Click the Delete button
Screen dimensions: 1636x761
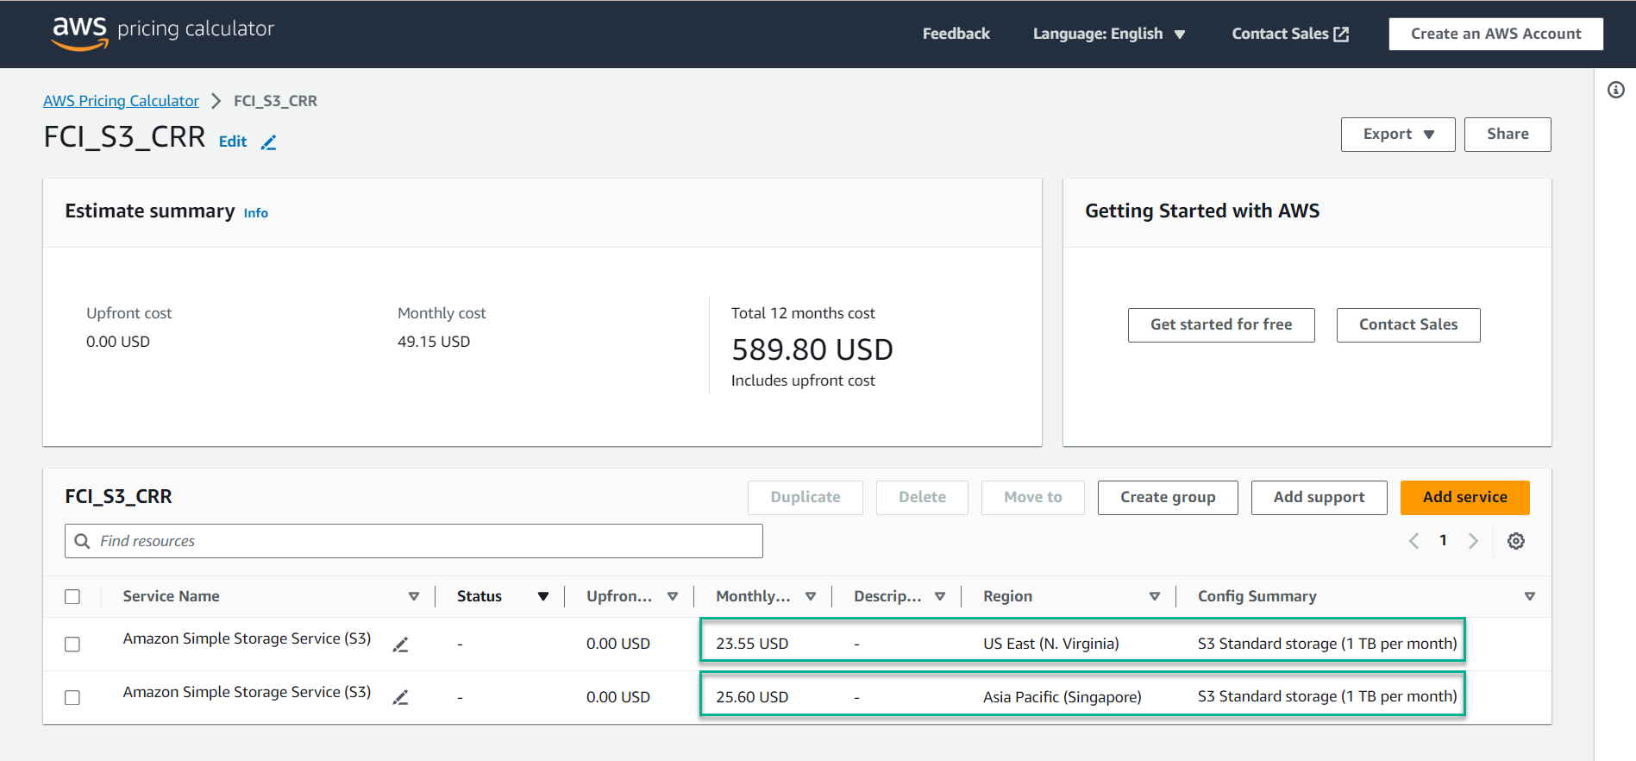coord(922,498)
